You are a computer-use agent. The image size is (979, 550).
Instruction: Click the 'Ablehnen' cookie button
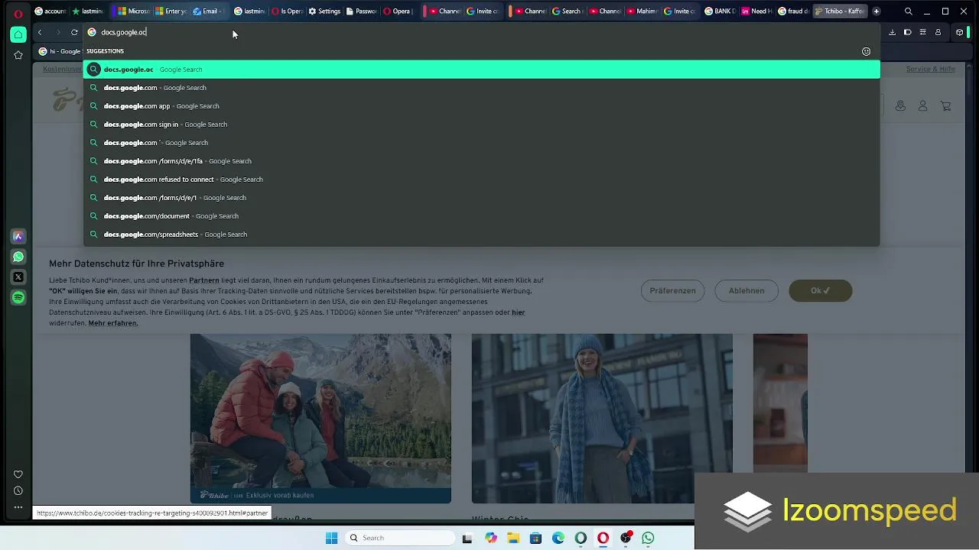pyautogui.click(x=746, y=291)
